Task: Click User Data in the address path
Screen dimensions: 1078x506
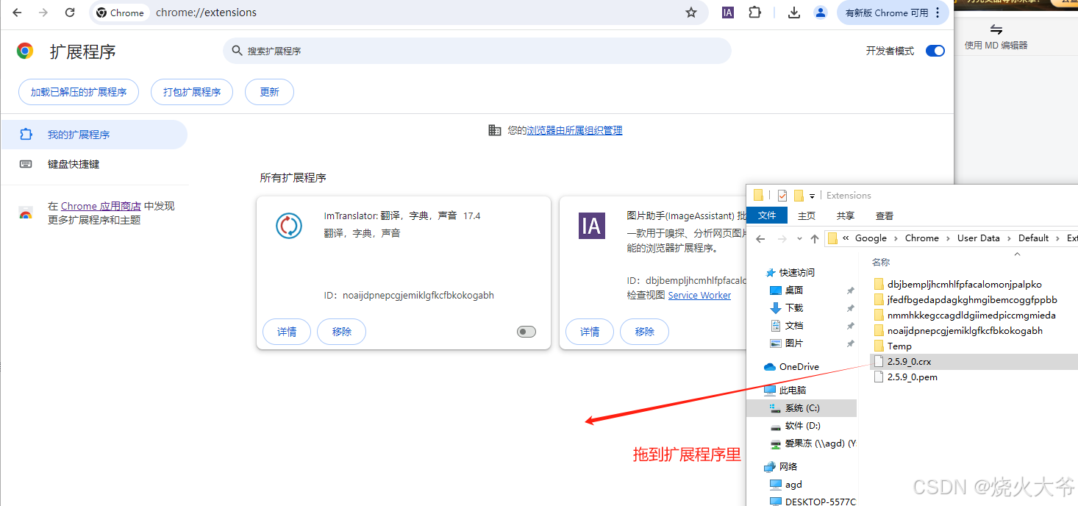Action: (979, 238)
